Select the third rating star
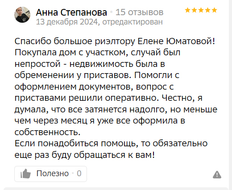Viewport: 232px width, 190px height. click(201, 10)
